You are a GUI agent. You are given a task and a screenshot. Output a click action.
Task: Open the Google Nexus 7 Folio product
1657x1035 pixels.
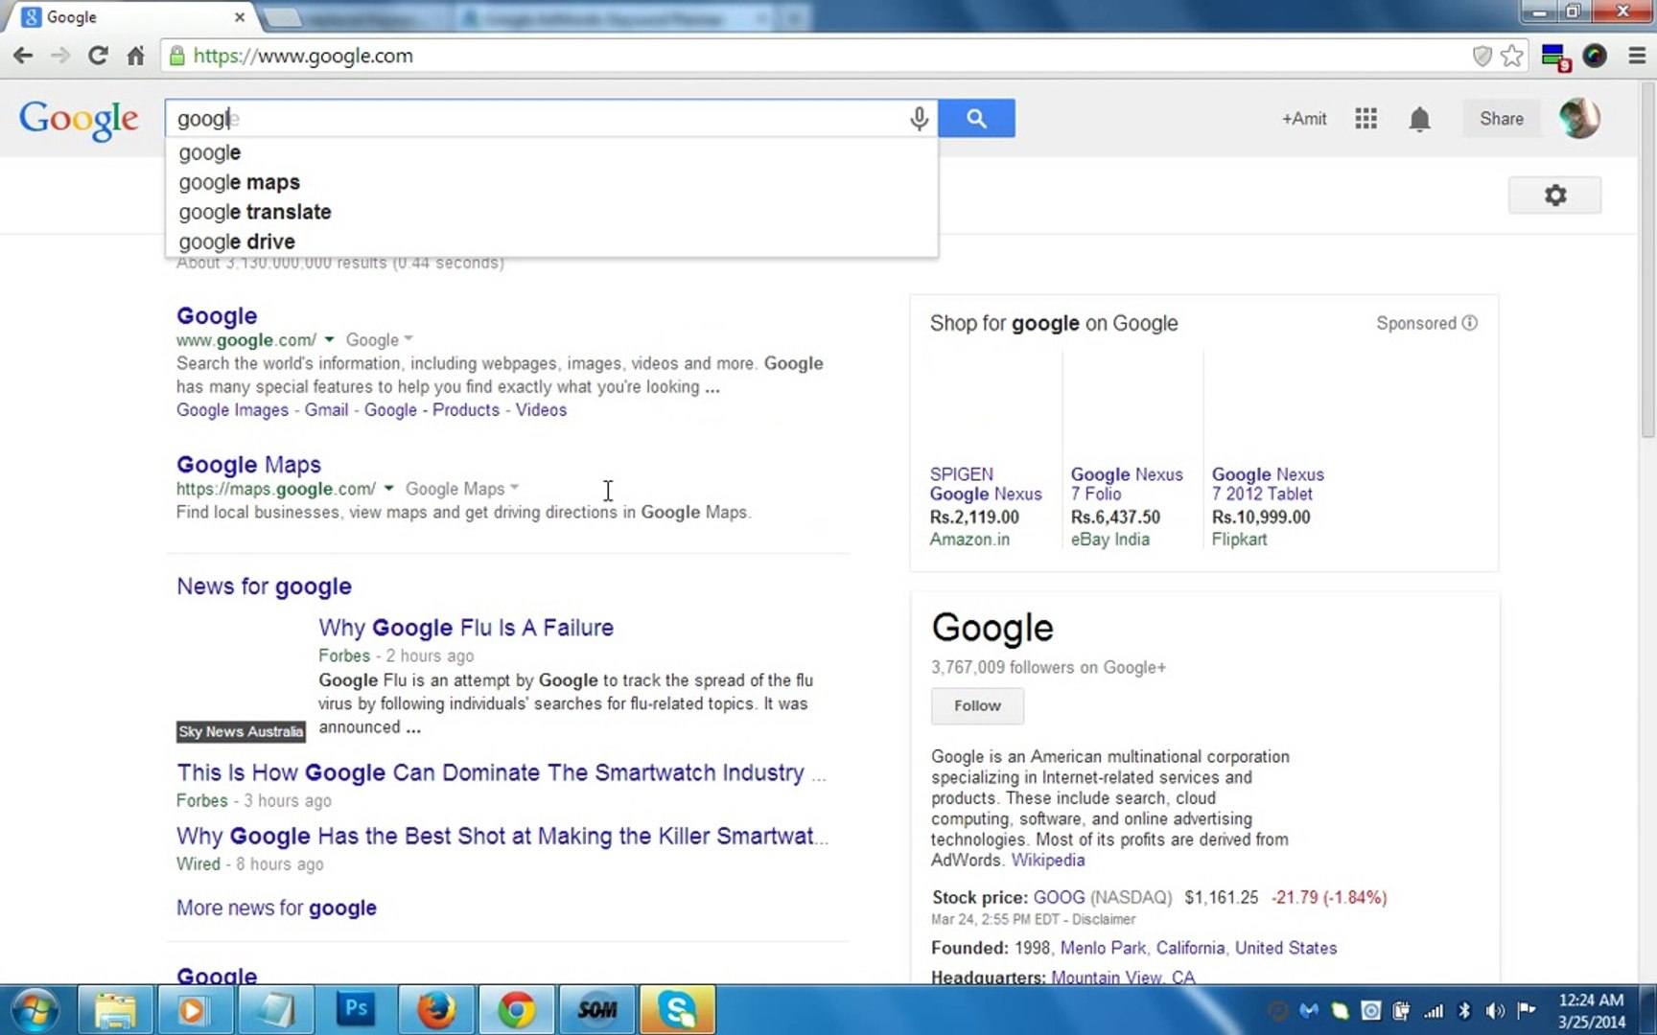(x=1127, y=484)
